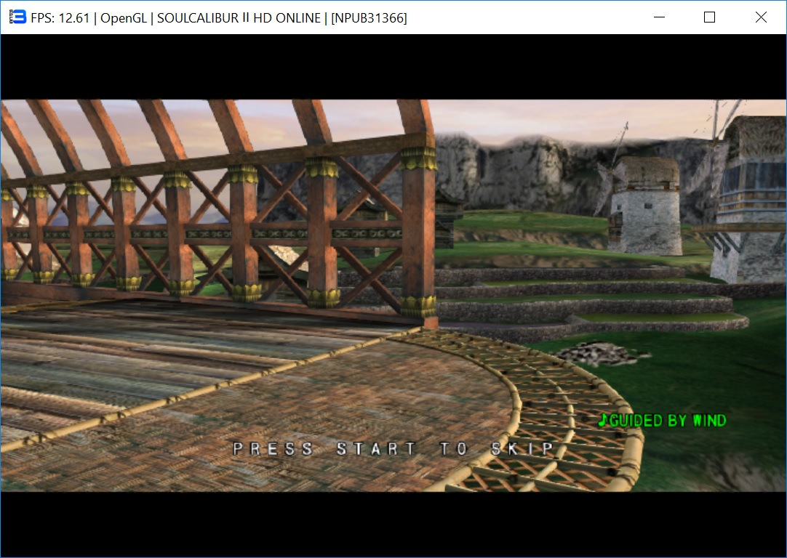Maximize the RPCS3 game window

pos(710,17)
